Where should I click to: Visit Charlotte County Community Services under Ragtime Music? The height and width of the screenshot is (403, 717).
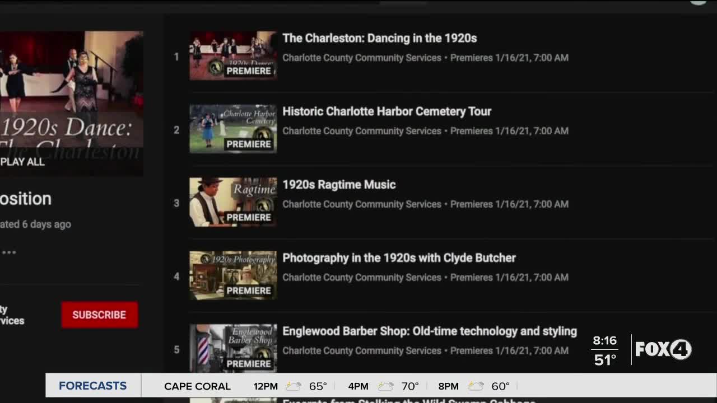[x=362, y=204]
